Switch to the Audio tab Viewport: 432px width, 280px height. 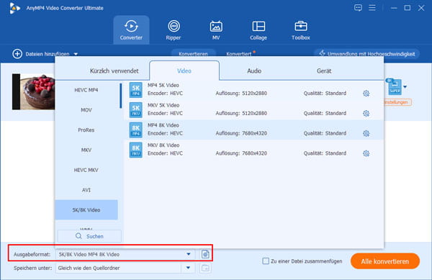pos(254,71)
